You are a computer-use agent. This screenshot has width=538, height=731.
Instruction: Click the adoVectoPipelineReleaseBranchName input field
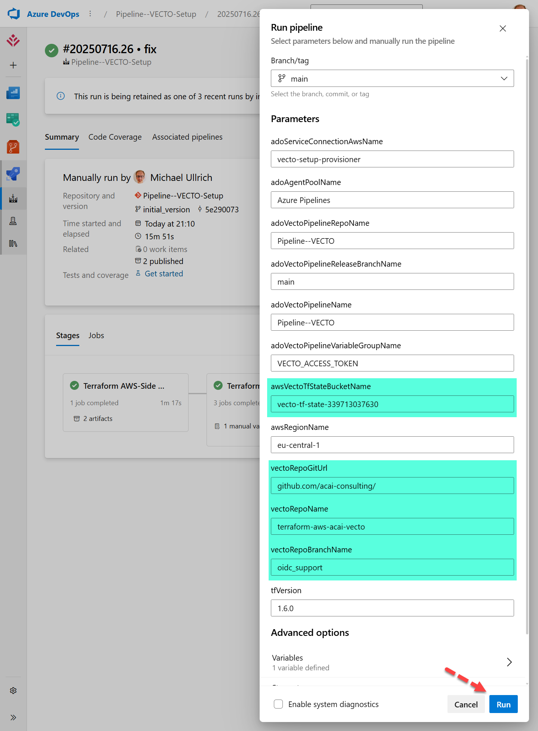point(392,282)
